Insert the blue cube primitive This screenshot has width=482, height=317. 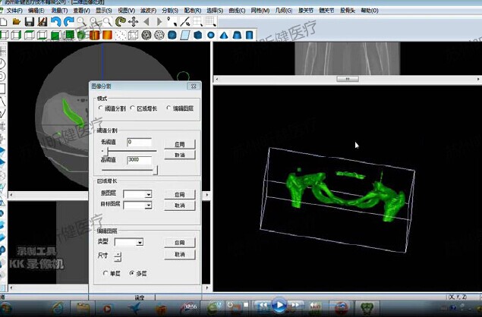click(x=198, y=35)
